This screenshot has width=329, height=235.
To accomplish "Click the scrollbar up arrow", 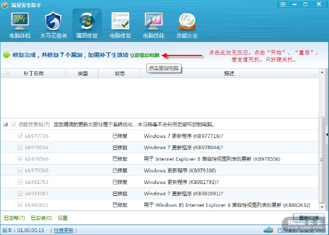I will pyautogui.click(x=322, y=72).
